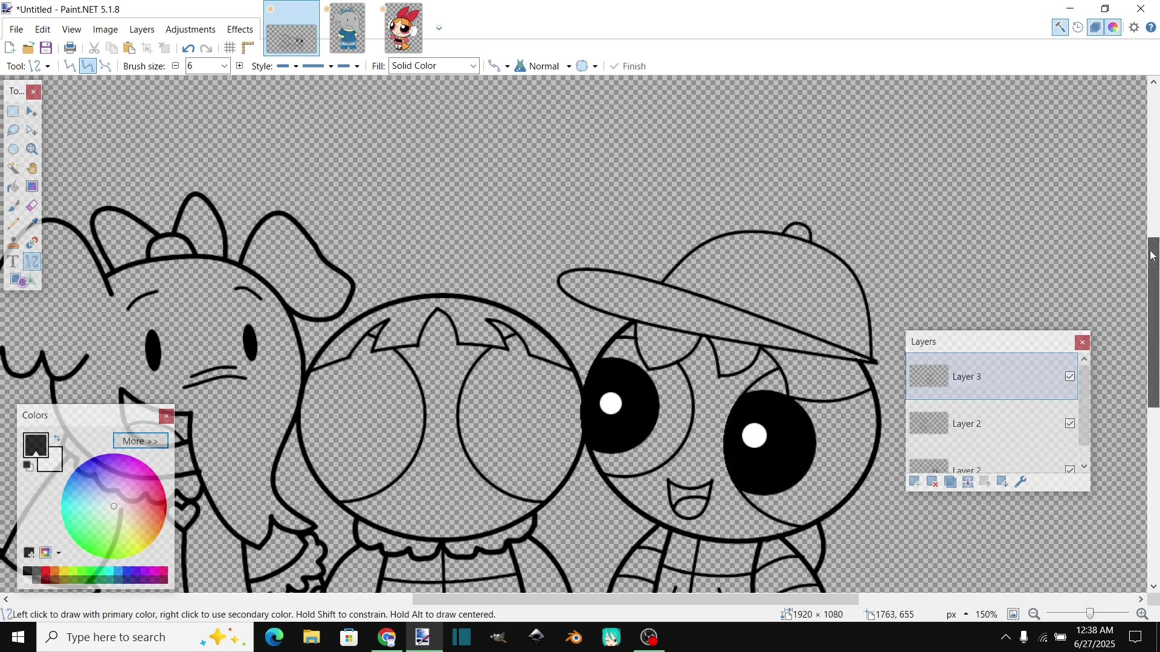This screenshot has height=652, width=1160.
Task: Toggle Colors window from utility icons
Action: coord(1113,27)
